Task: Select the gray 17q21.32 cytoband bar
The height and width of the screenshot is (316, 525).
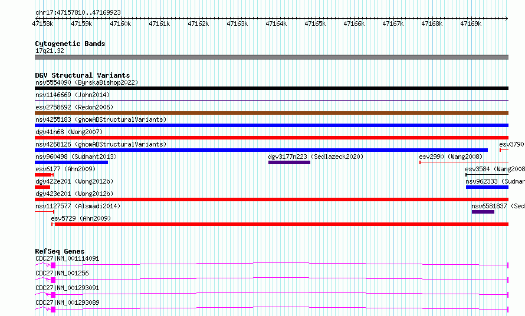Action: point(271,57)
